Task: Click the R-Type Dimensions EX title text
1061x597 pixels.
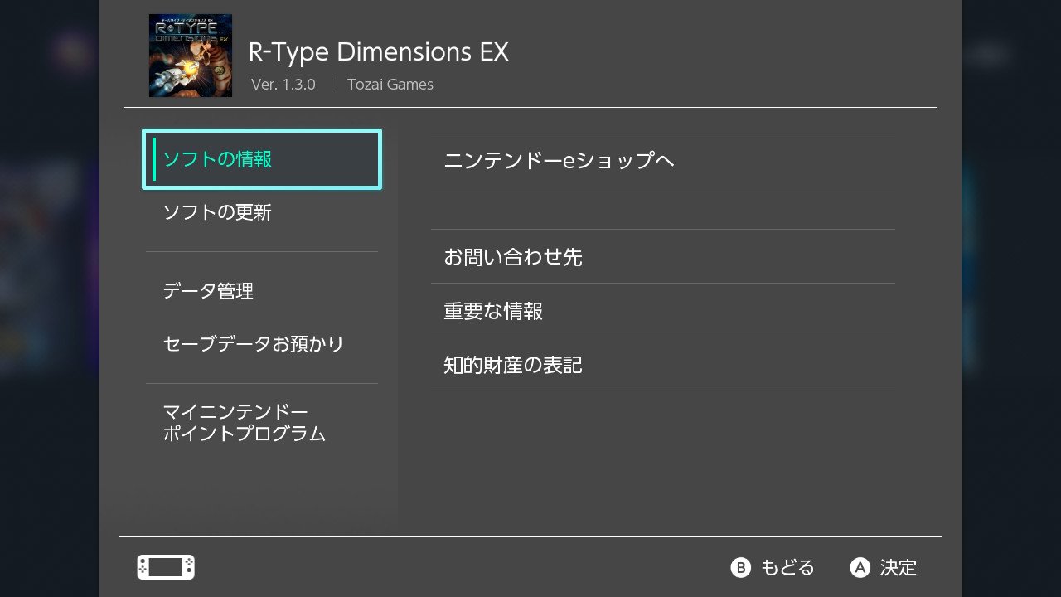Action: click(379, 52)
